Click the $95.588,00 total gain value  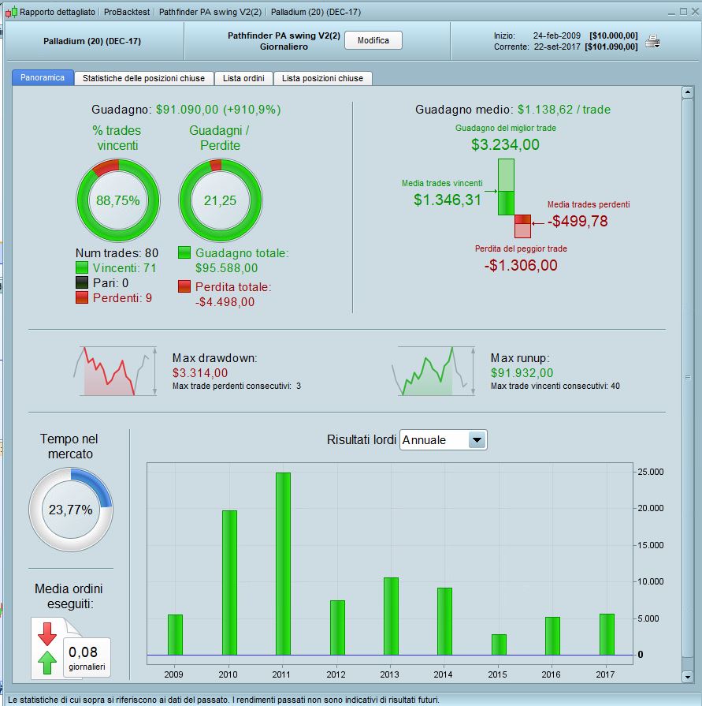coord(227,268)
